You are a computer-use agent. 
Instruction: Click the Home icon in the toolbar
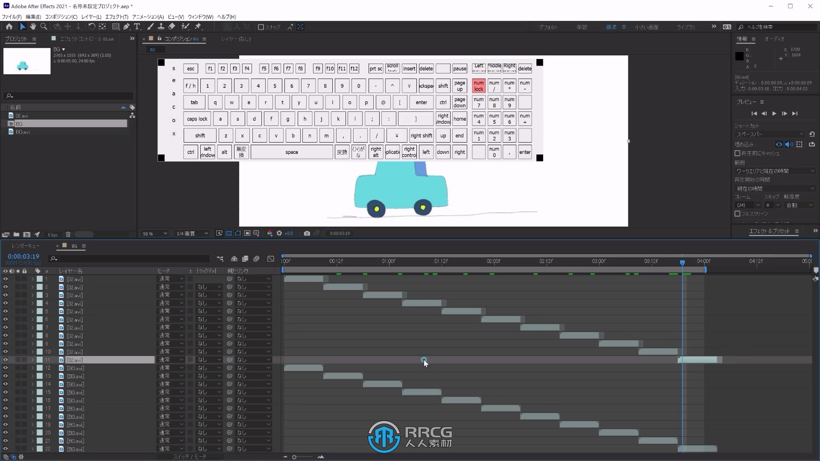coord(9,26)
